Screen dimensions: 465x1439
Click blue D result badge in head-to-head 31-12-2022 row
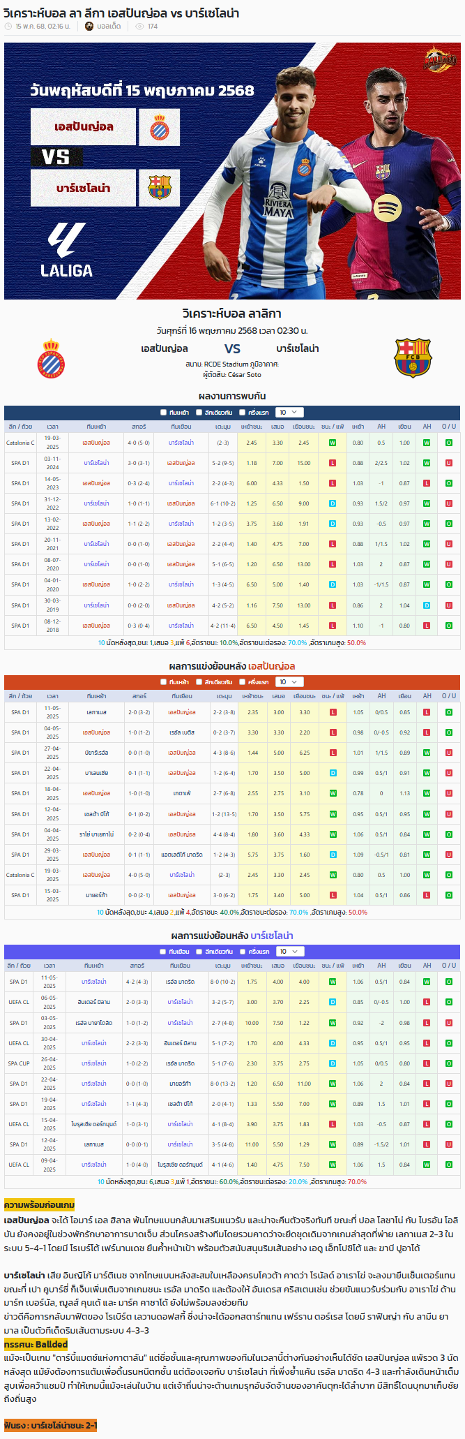click(333, 503)
